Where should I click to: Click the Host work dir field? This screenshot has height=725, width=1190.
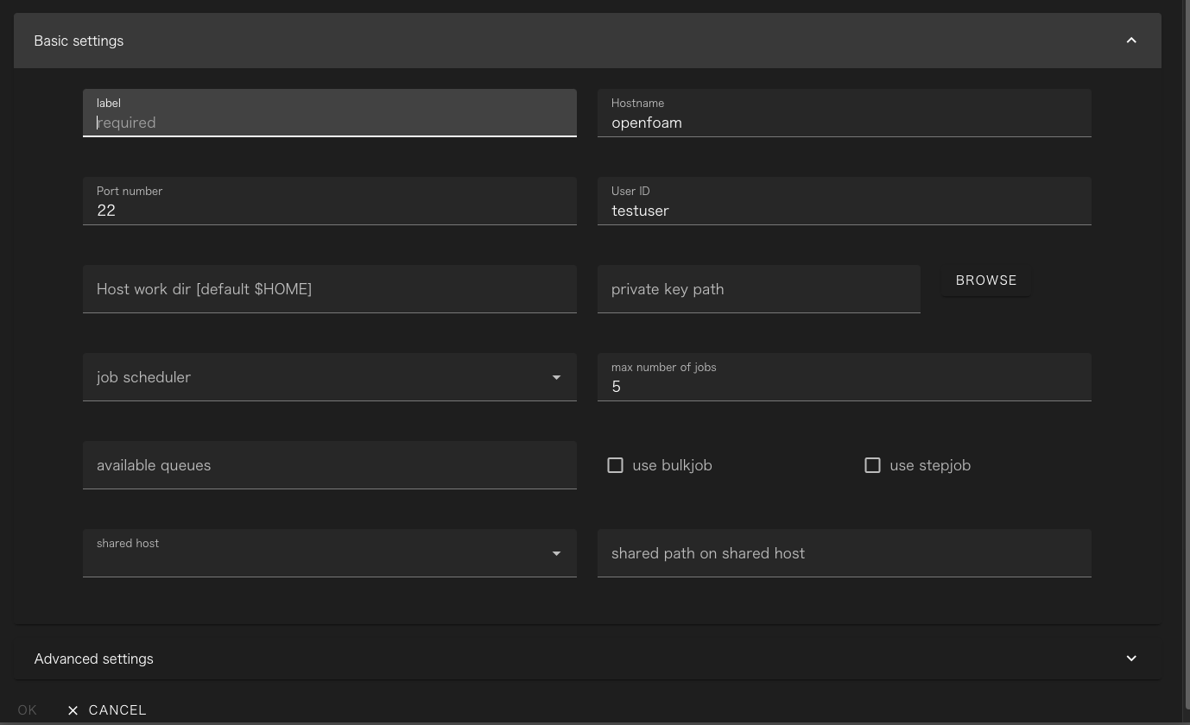[x=330, y=289]
